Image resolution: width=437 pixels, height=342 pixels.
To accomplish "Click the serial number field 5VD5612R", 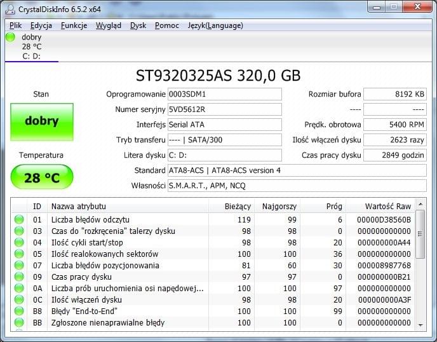I will (x=225, y=109).
